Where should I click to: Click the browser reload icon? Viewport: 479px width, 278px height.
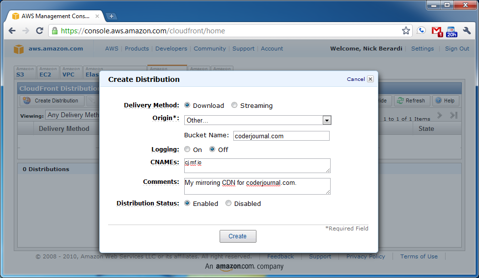point(40,31)
